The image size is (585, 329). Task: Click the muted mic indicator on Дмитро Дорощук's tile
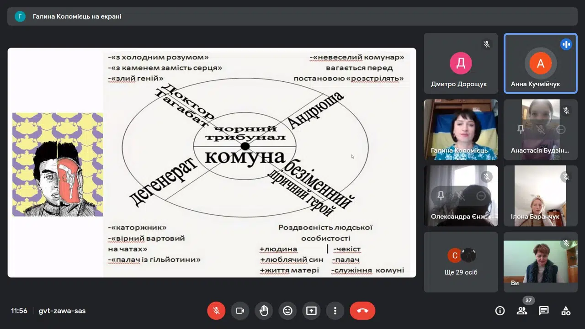487,44
